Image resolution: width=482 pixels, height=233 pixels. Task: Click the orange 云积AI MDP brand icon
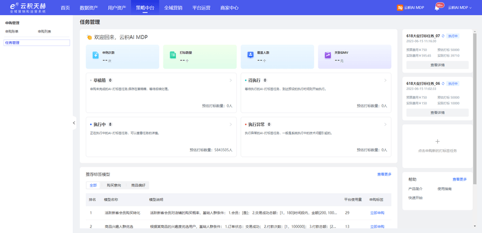pos(400,8)
